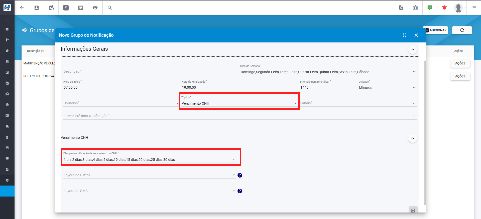The width and height of the screenshot is (481, 219).
Task: Click the help icon beside Layout de E-mail
Action: point(240,175)
